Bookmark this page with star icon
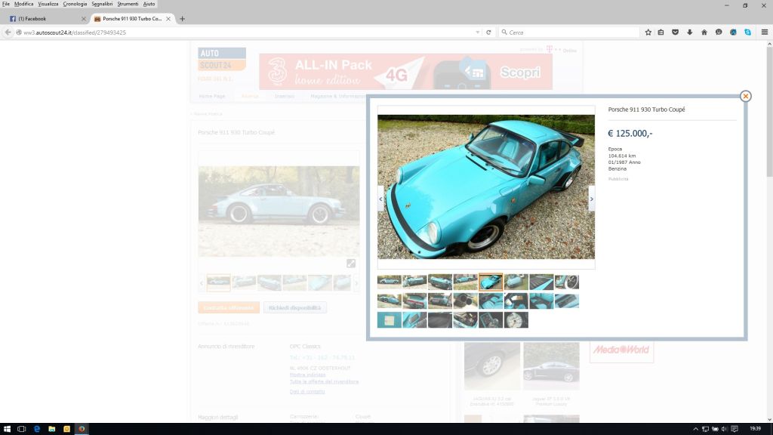The height and width of the screenshot is (435, 773). pos(648,32)
